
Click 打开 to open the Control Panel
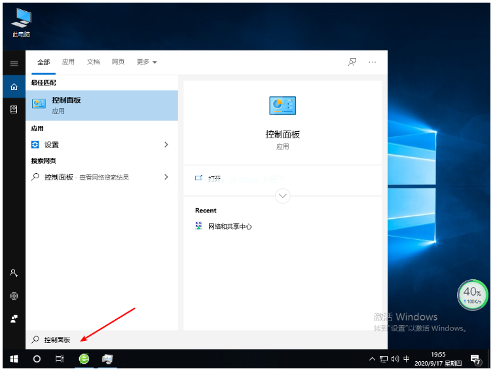click(x=214, y=178)
